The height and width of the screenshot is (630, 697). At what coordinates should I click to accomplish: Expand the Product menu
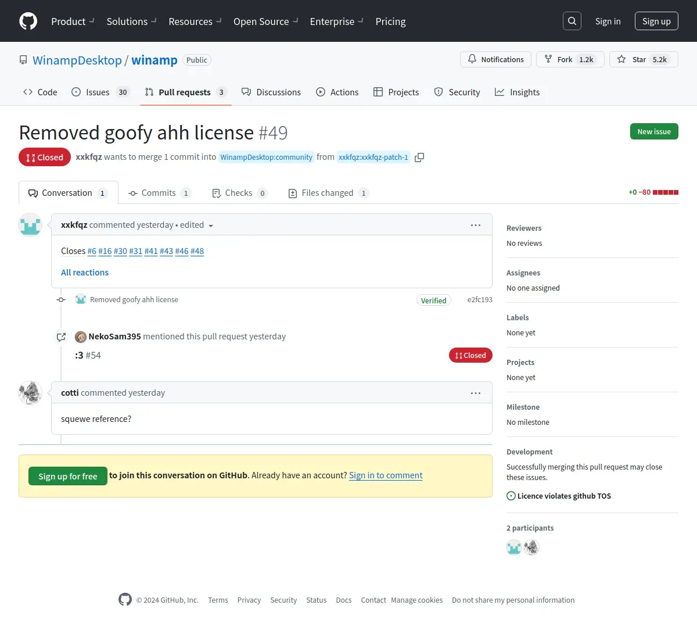coord(73,21)
